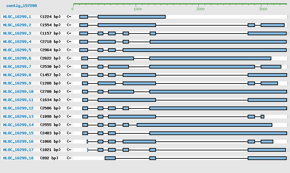Viewport: 290px width, 173px height.
Task: Click the strand arrow for MLOC_16299.9
Action: coord(69,83)
